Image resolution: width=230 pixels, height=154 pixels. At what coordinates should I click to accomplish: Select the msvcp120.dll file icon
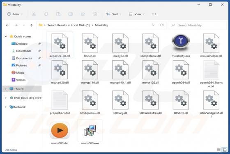coord(60,70)
